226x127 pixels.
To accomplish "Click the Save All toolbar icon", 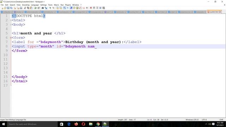I will tap(11, 8).
